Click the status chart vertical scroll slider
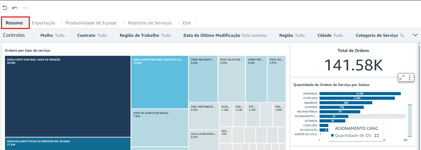The image size is (421, 150). coord(410,120)
